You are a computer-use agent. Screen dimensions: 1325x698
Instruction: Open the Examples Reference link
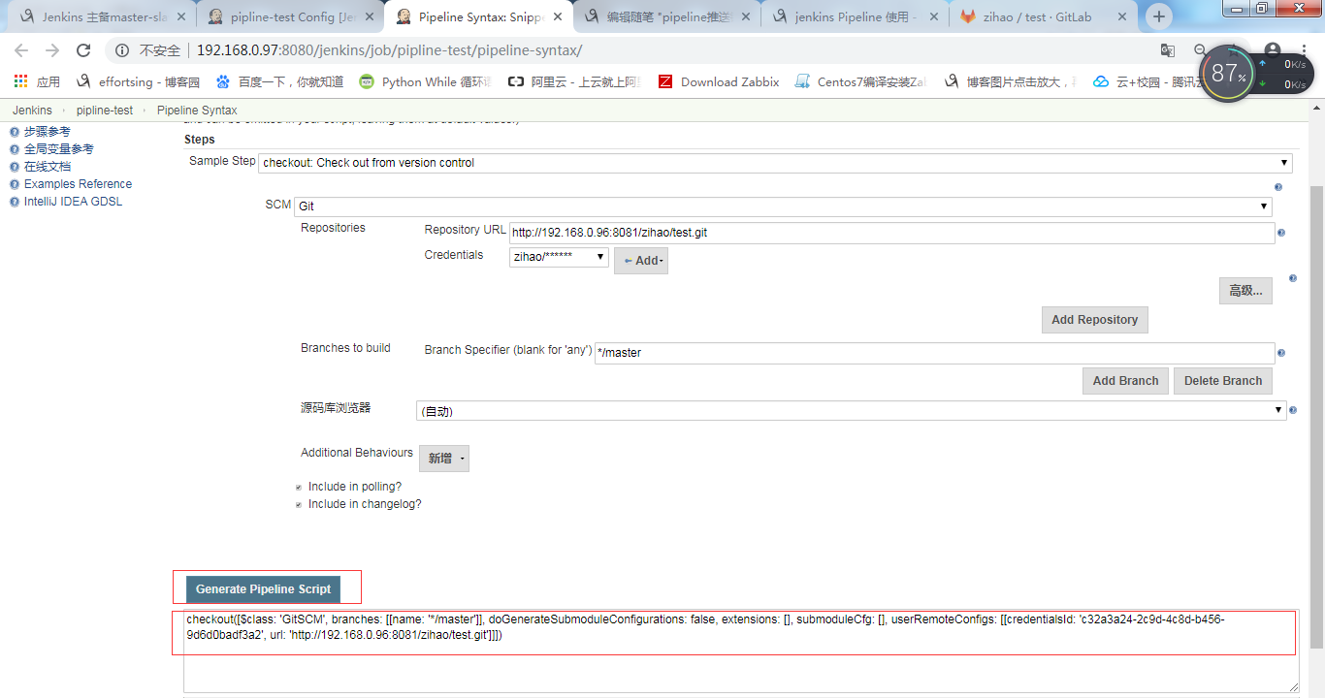click(78, 184)
